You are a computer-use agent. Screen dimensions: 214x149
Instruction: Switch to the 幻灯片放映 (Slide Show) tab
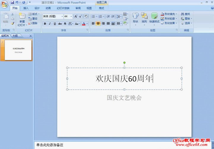pos(63,8)
